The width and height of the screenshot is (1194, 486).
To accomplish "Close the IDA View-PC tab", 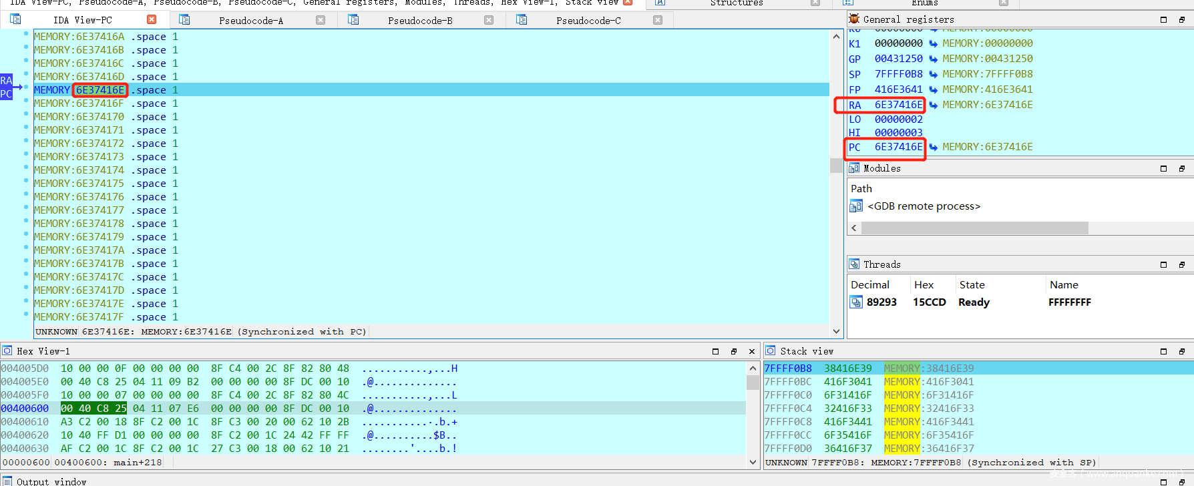I will (152, 20).
